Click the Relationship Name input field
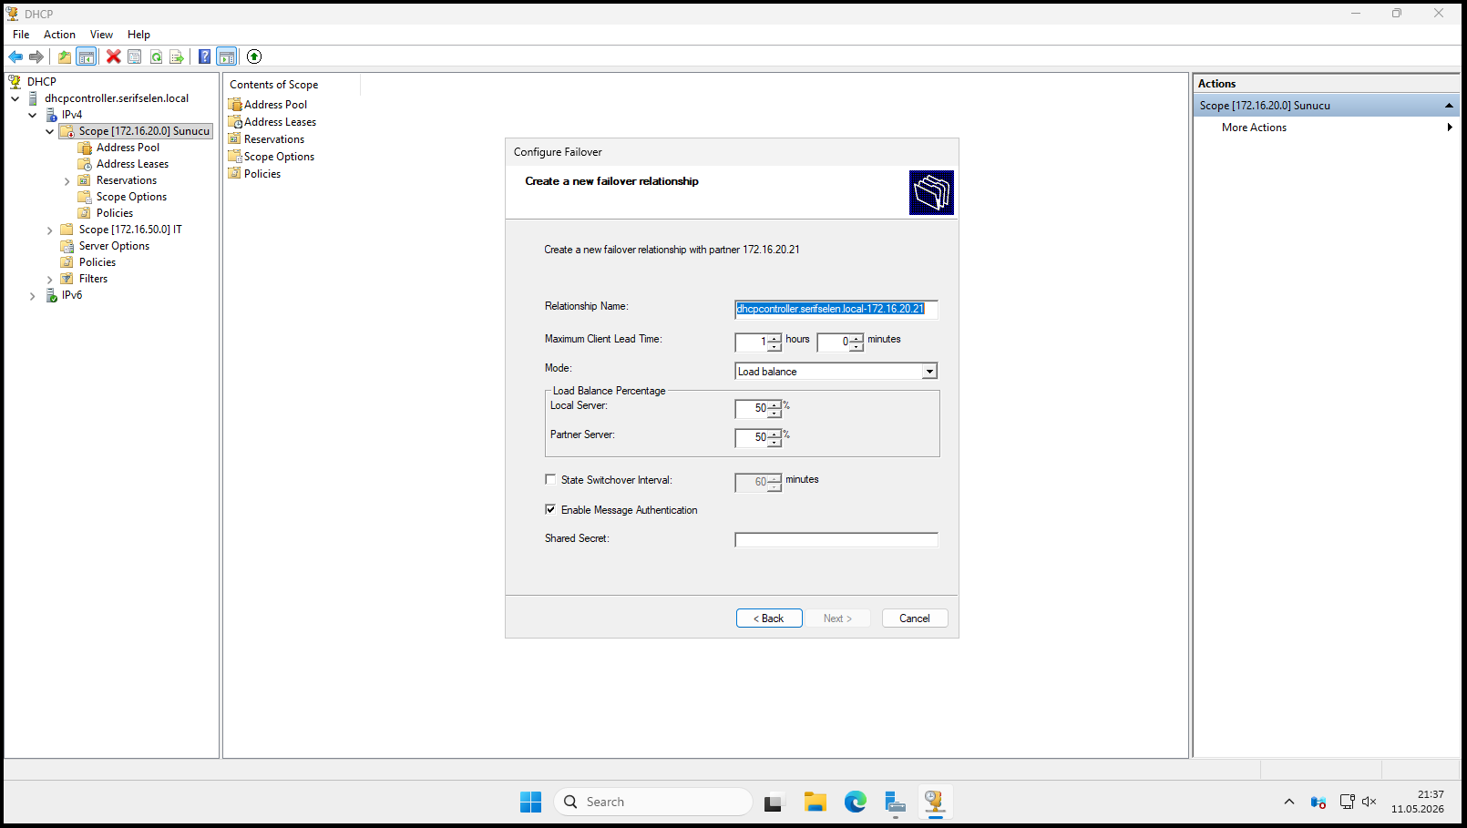Viewport: 1467px width, 828px height. pos(836,309)
